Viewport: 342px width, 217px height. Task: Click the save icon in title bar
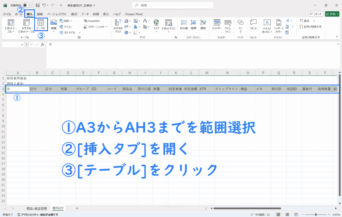coord(37,5)
